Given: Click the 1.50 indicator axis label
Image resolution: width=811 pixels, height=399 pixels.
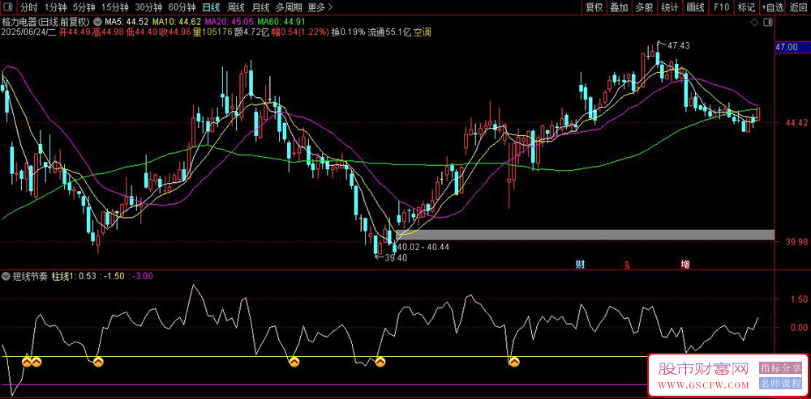Looking at the screenshot, I should [x=799, y=299].
